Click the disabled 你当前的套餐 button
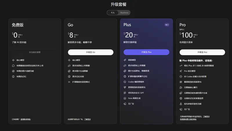 click(x=35, y=52)
